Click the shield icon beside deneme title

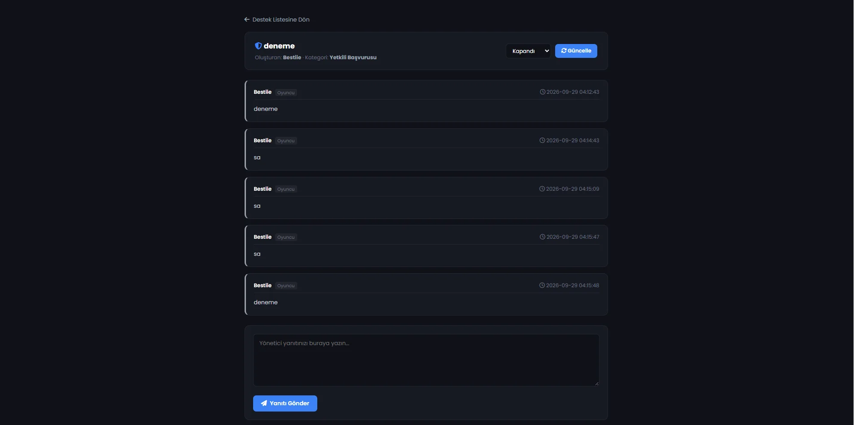258,46
